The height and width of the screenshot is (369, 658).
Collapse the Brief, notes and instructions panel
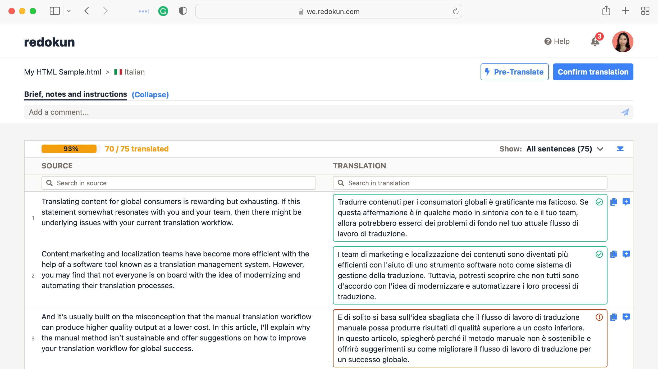click(150, 94)
